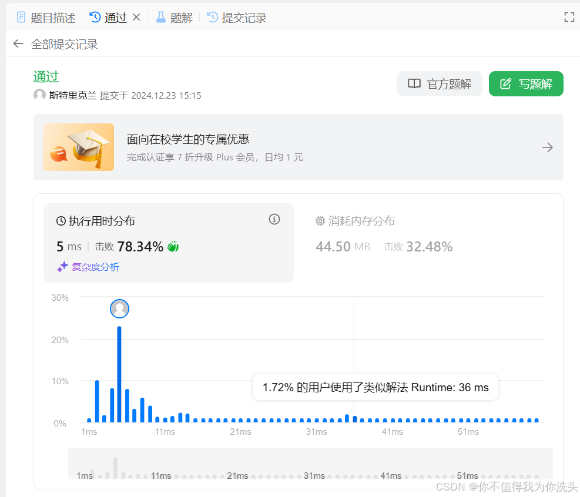Click the purple sparkle icon before 复杂度分析
The height and width of the screenshot is (497, 580).
coord(62,266)
